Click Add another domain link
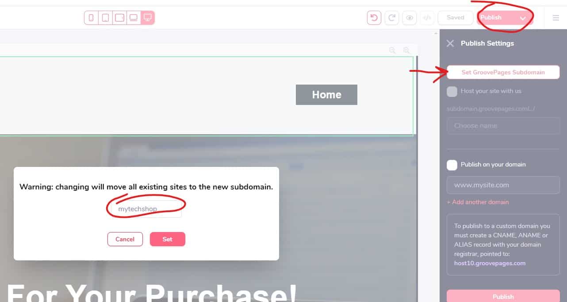This screenshot has width=567, height=302. click(478, 202)
